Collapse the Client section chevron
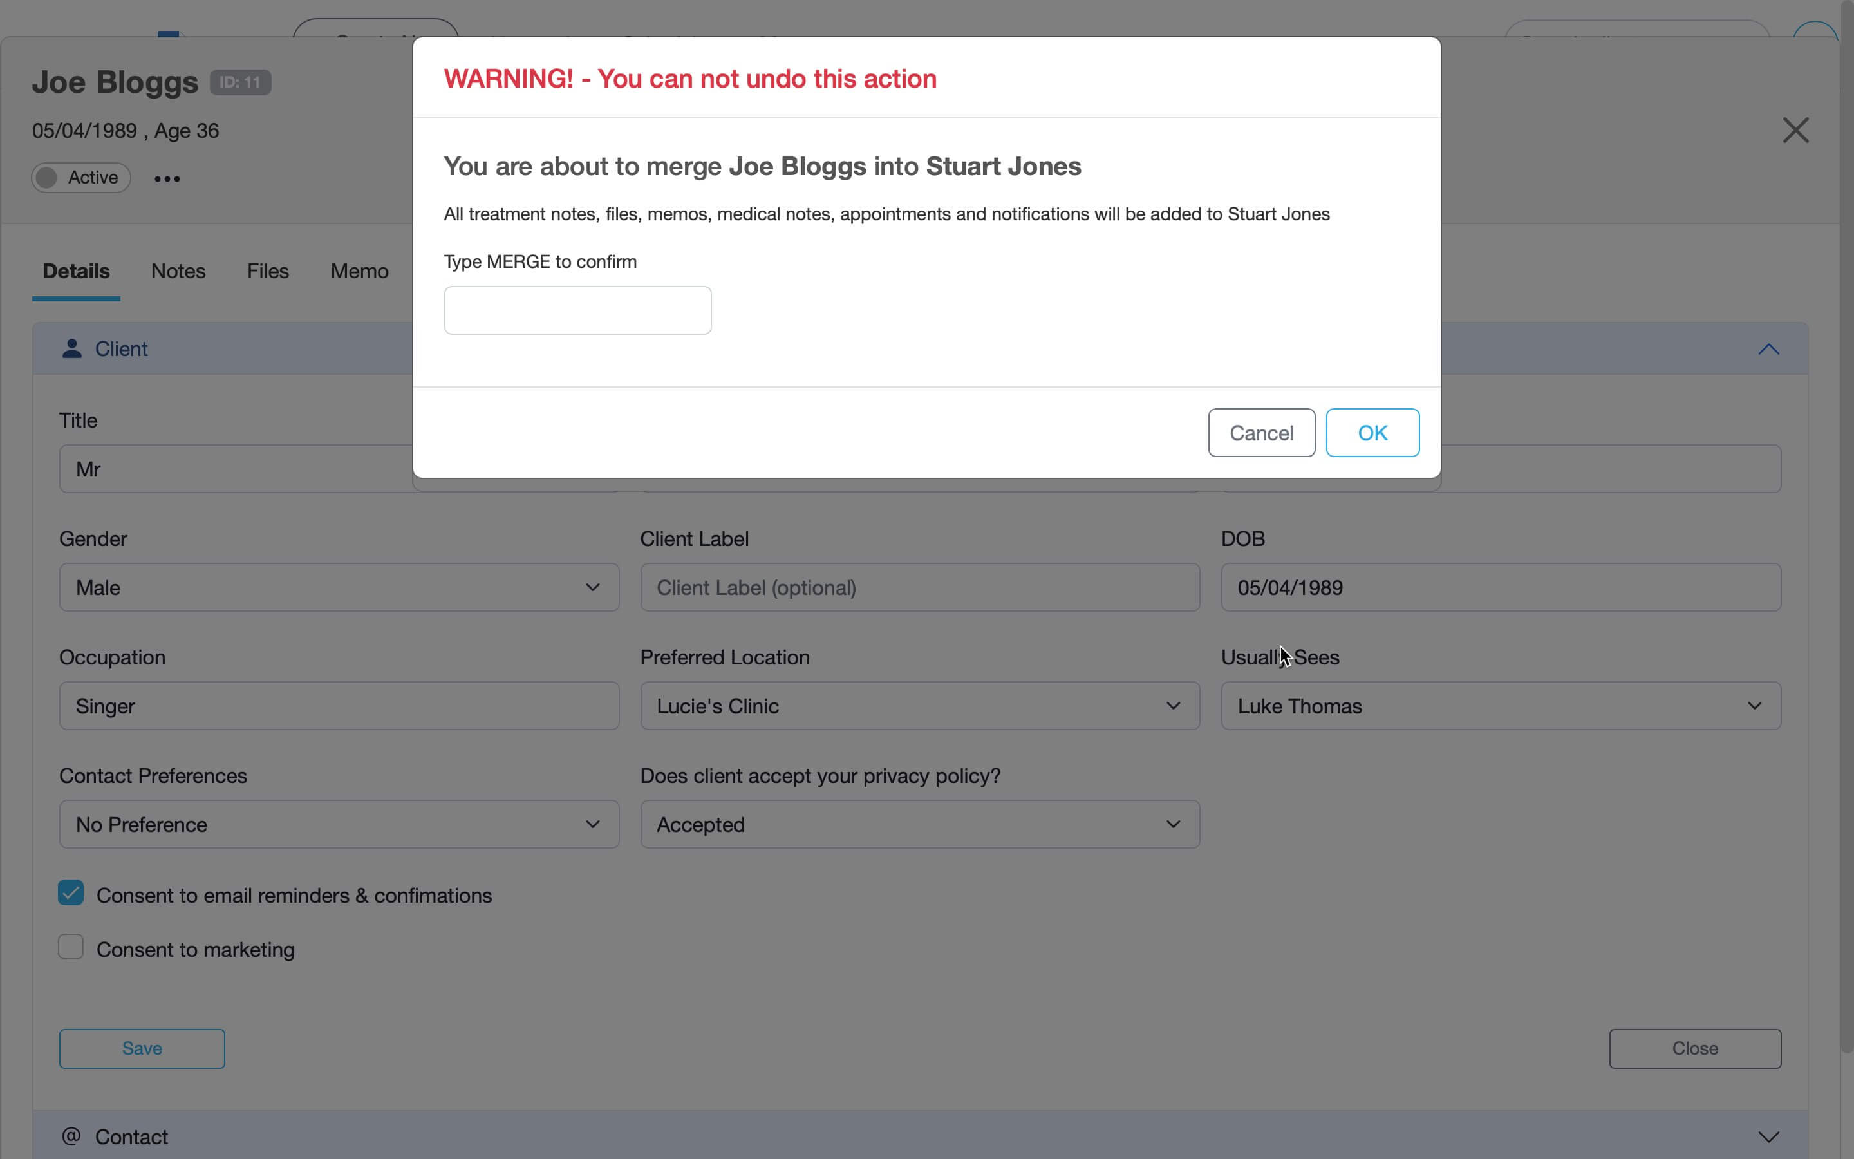The height and width of the screenshot is (1159, 1854). click(x=1768, y=350)
